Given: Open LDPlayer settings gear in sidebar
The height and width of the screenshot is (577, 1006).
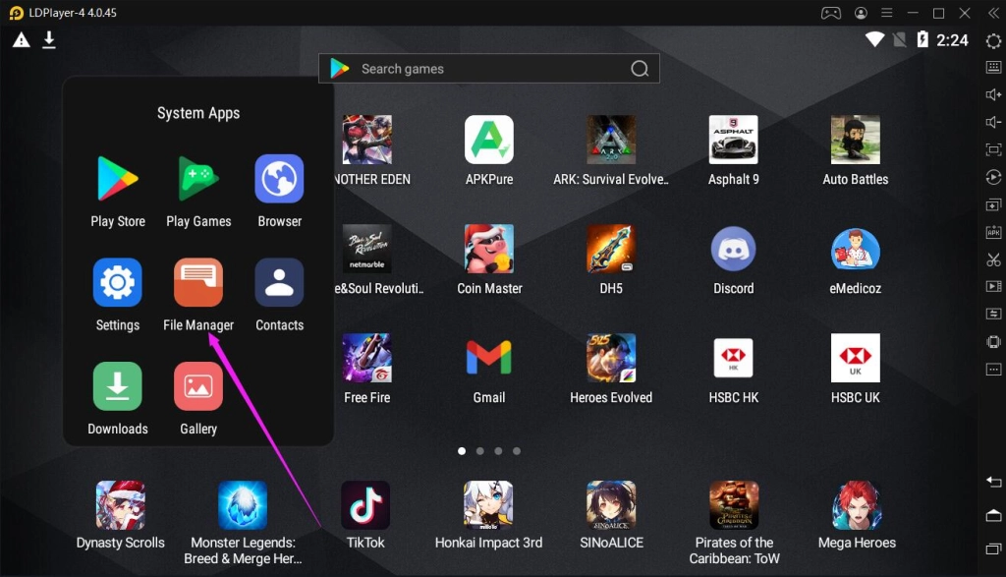Looking at the screenshot, I should coord(993,41).
